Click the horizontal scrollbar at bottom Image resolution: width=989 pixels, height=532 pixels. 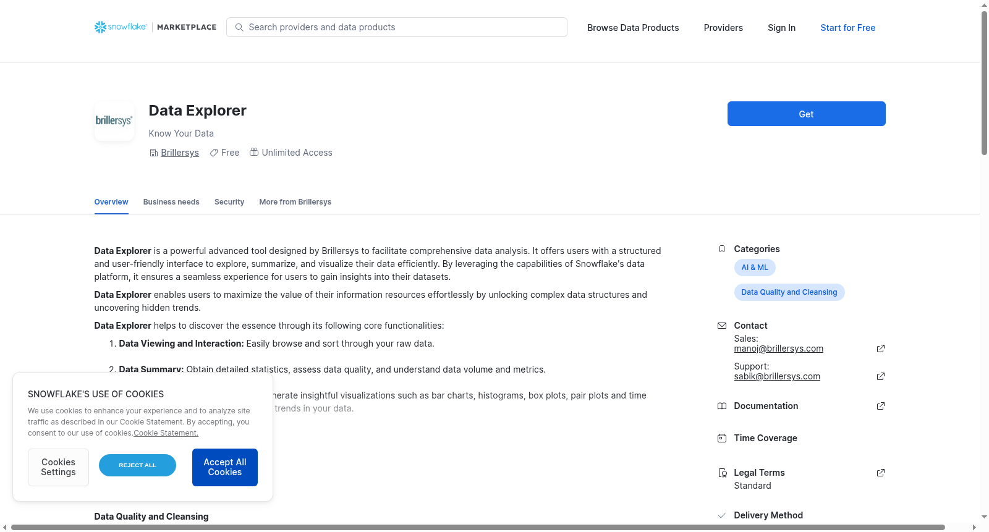coord(478,527)
